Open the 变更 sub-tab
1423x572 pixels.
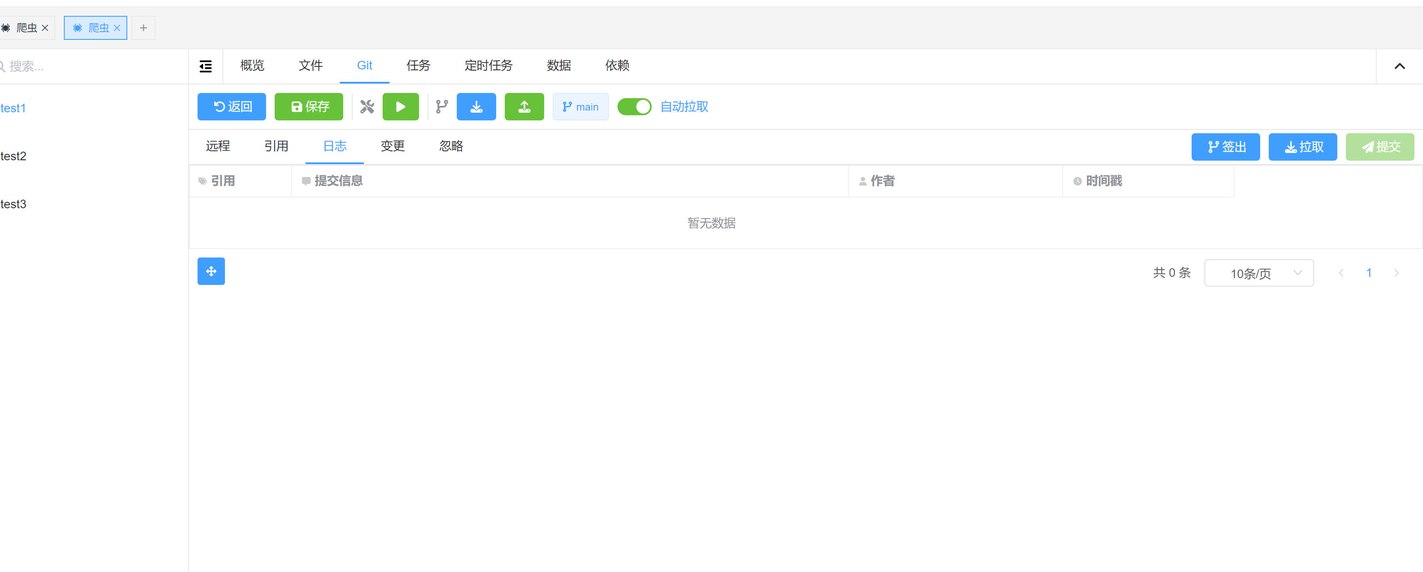coord(392,146)
